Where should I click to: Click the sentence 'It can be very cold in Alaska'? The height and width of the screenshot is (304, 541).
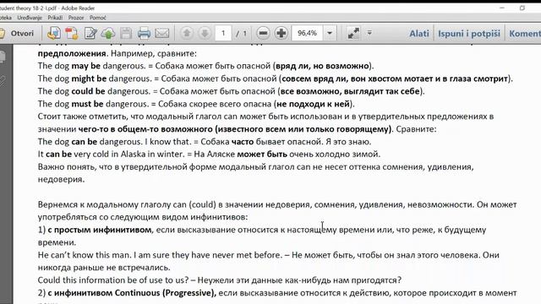click(x=92, y=154)
